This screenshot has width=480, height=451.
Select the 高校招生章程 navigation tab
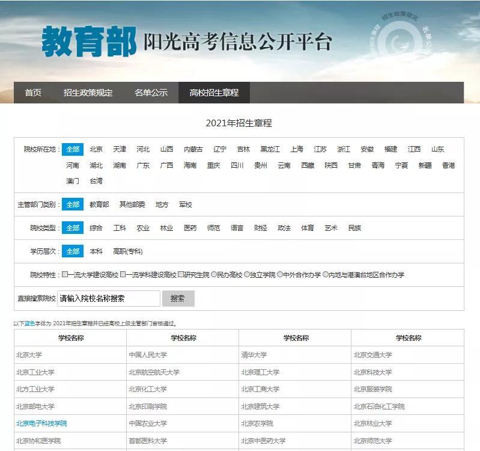(214, 93)
